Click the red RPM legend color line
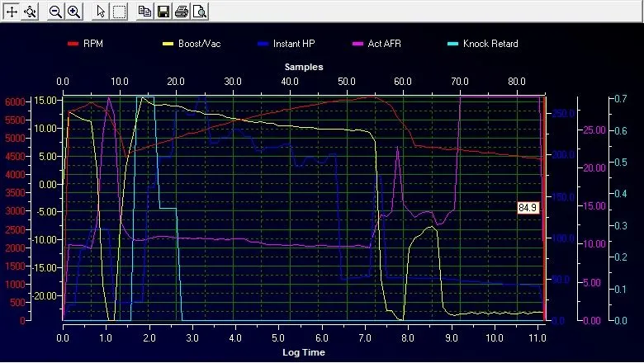644x363 pixels. point(73,44)
